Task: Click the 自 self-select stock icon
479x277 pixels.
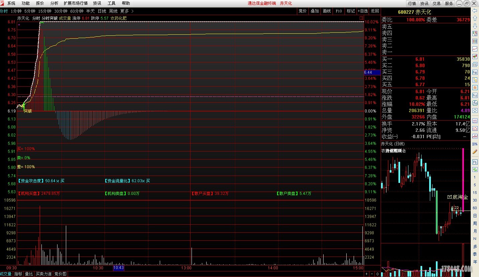Action: [475, 87]
